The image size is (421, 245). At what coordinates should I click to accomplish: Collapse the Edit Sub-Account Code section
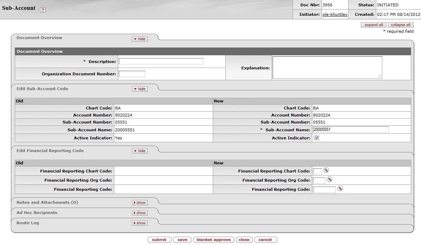point(140,89)
